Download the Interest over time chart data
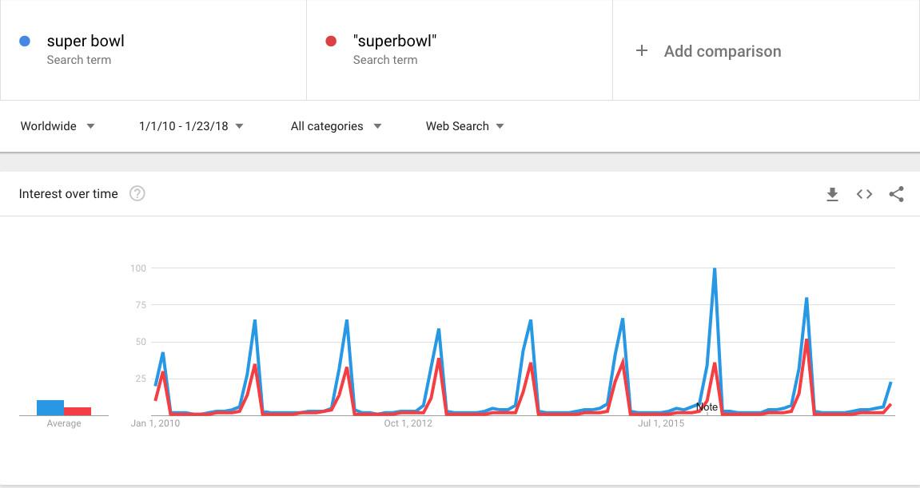The image size is (920, 488). coord(832,194)
